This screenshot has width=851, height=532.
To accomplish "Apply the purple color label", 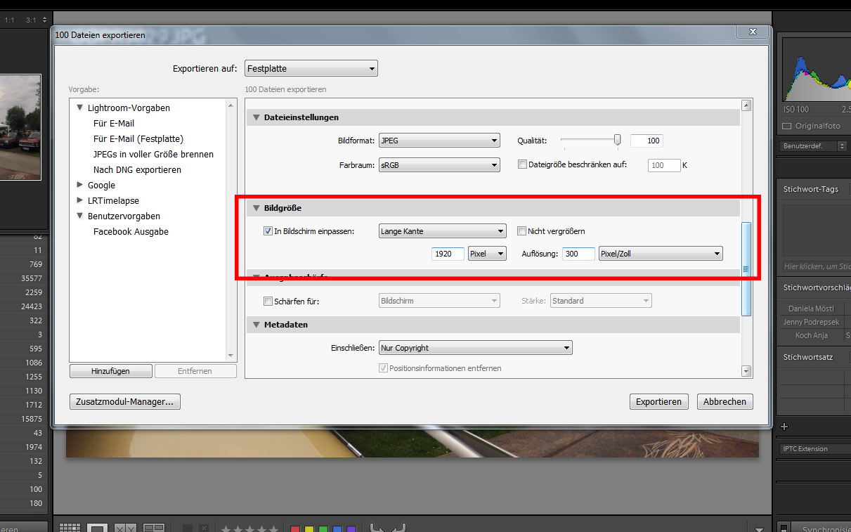I will [x=351, y=528].
